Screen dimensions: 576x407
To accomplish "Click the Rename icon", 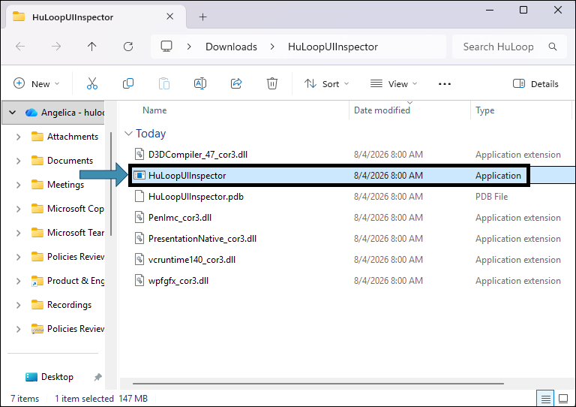I will coord(199,84).
